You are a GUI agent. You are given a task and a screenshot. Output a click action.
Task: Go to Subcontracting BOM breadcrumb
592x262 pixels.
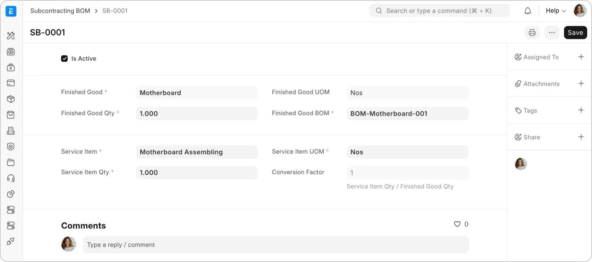[x=60, y=11]
